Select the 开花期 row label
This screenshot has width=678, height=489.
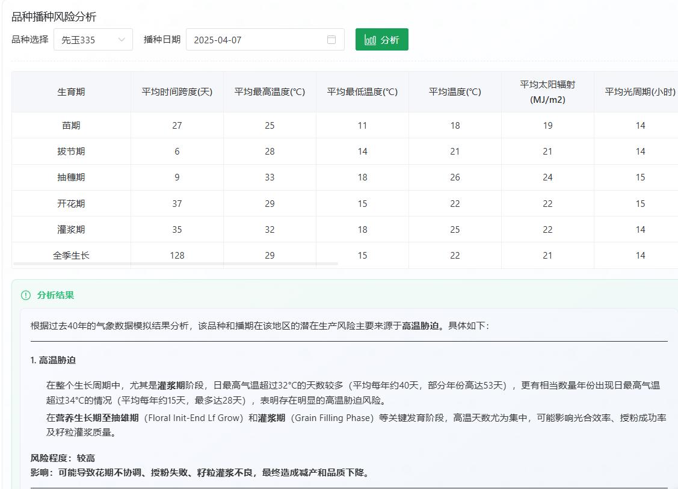coord(71,204)
